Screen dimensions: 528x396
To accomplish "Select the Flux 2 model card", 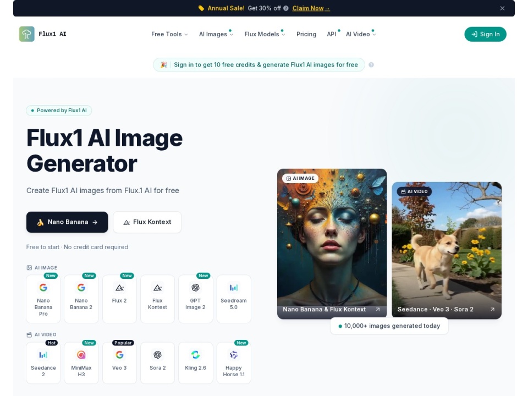I will 119,299.
